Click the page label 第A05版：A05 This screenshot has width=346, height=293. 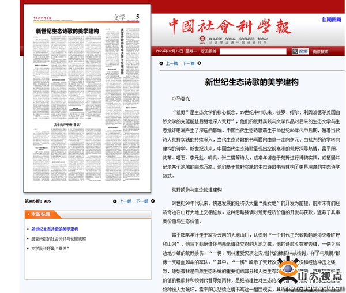tap(37, 201)
